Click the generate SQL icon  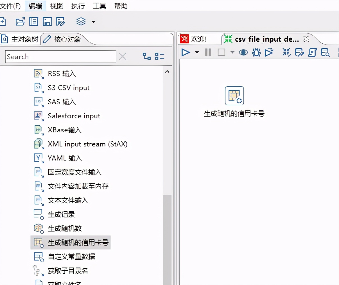pyautogui.click(x=312, y=52)
